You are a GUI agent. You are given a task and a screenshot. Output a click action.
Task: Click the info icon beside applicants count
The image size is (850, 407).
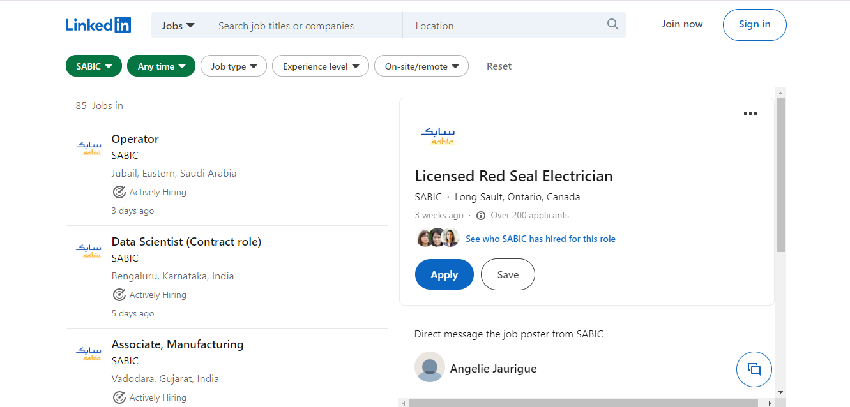pyautogui.click(x=481, y=216)
